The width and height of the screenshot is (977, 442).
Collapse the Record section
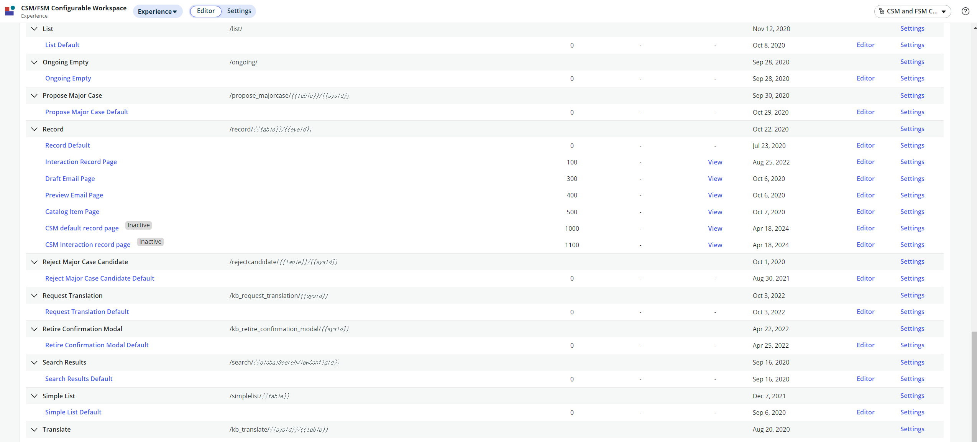[x=34, y=129]
